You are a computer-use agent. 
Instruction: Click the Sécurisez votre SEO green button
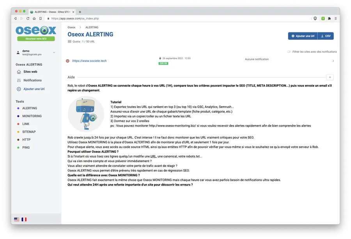point(36,39)
